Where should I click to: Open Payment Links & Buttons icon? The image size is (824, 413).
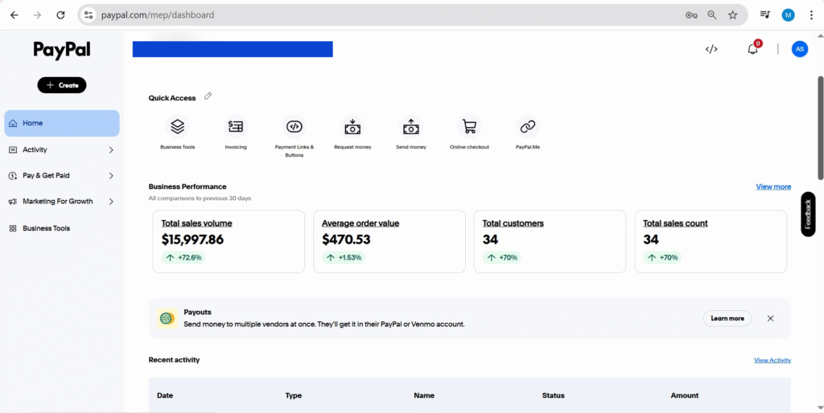click(295, 127)
